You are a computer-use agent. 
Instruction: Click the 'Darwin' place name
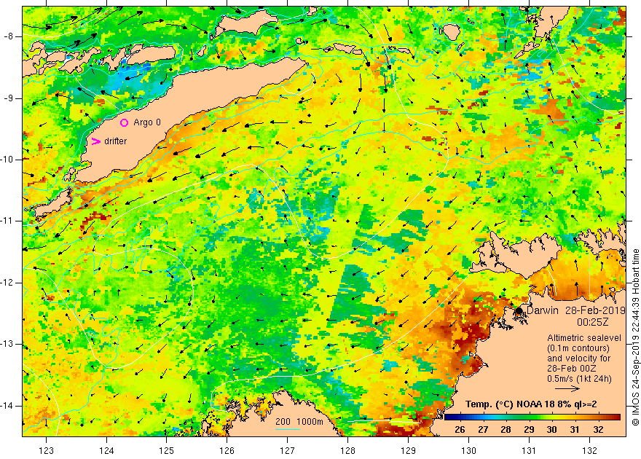(542, 310)
